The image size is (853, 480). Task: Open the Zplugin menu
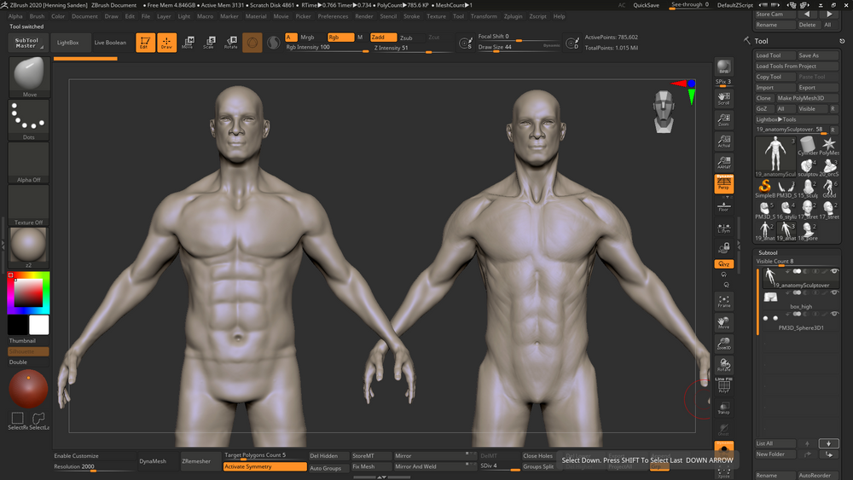tap(513, 16)
